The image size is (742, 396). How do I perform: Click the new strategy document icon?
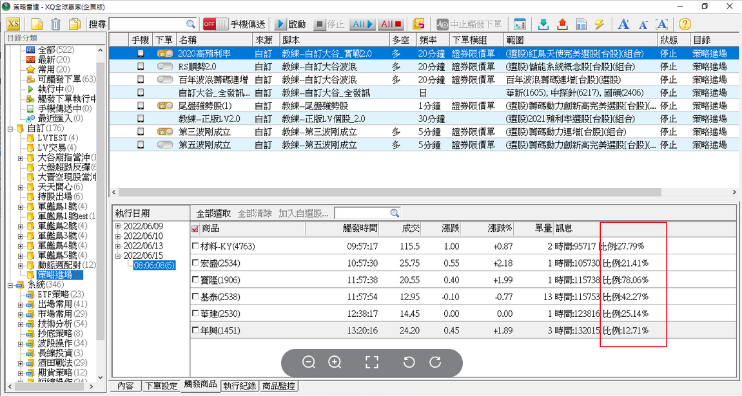point(37,24)
